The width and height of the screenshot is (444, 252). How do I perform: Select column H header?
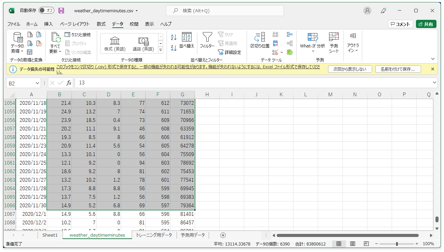pyautogui.click(x=207, y=95)
